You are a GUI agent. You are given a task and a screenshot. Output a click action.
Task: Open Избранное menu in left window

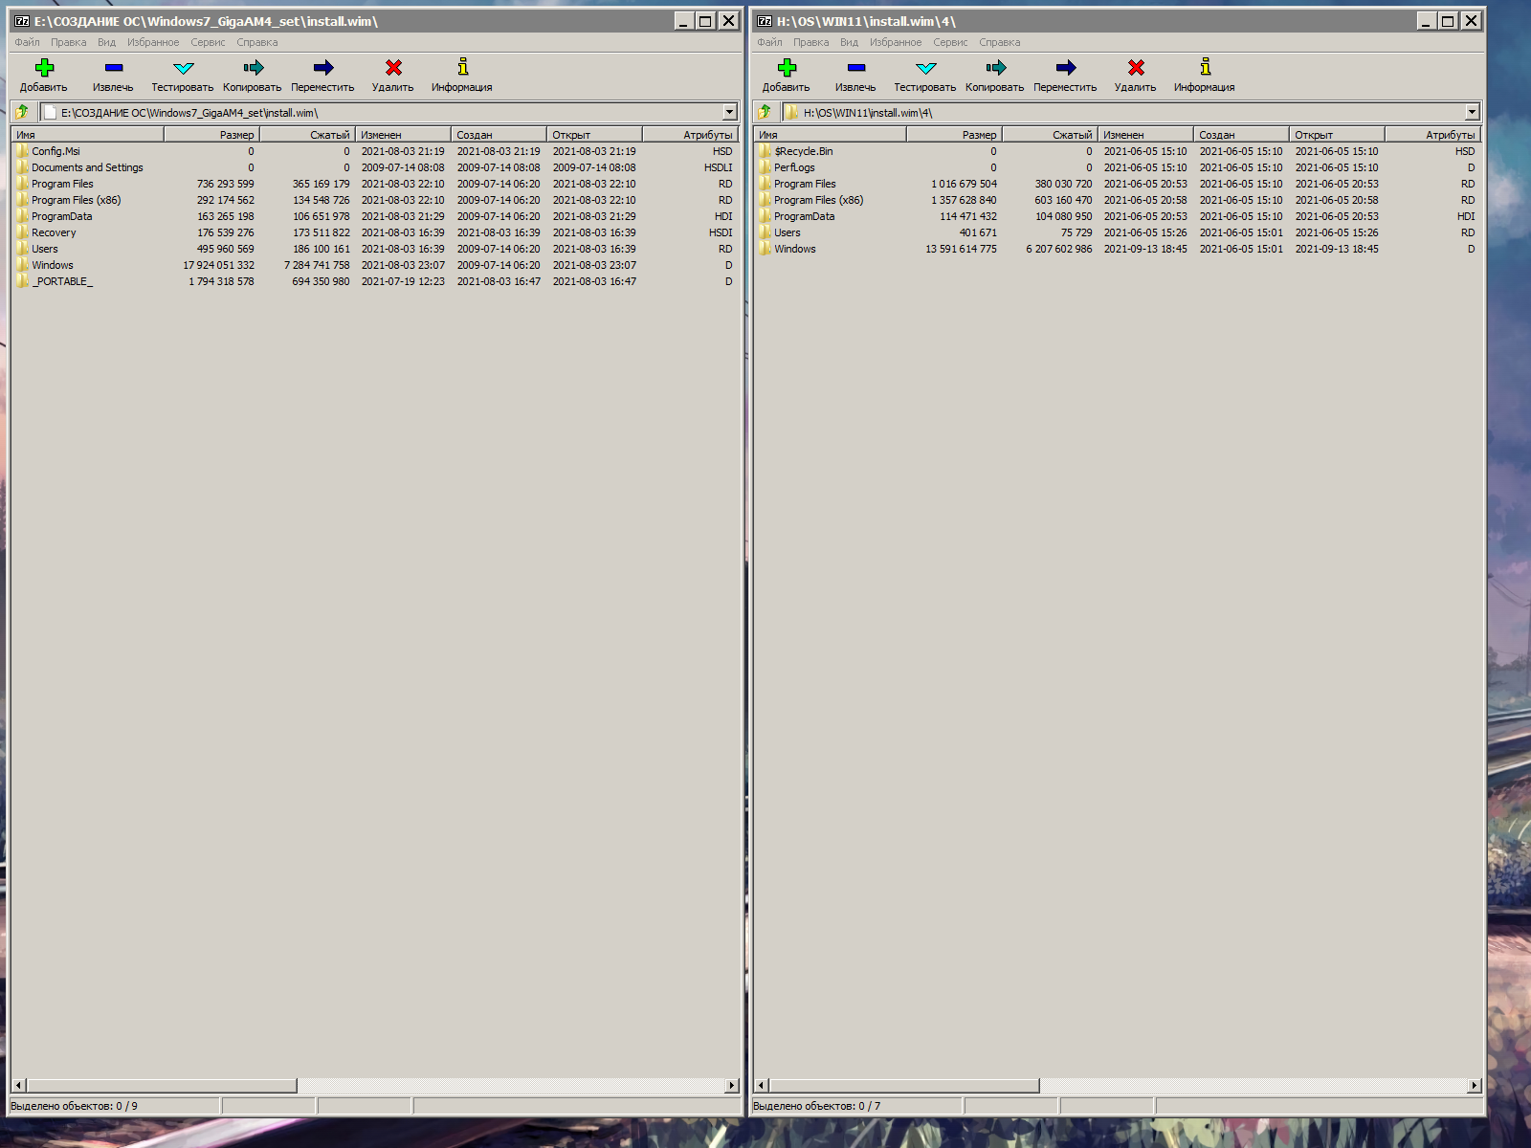coord(153,42)
